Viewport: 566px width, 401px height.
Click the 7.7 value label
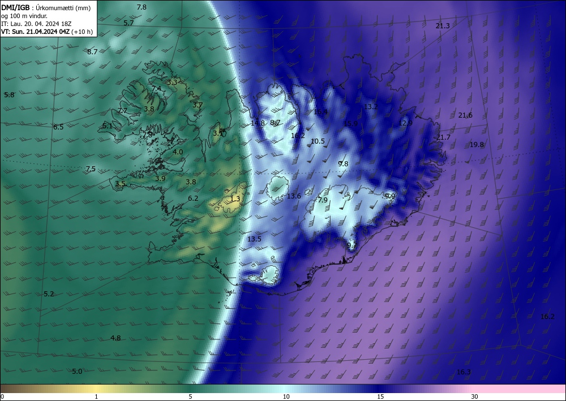[122, 111]
